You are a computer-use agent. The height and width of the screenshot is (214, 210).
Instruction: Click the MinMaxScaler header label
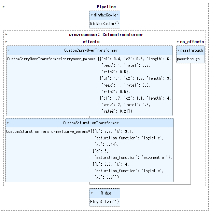click(106, 15)
